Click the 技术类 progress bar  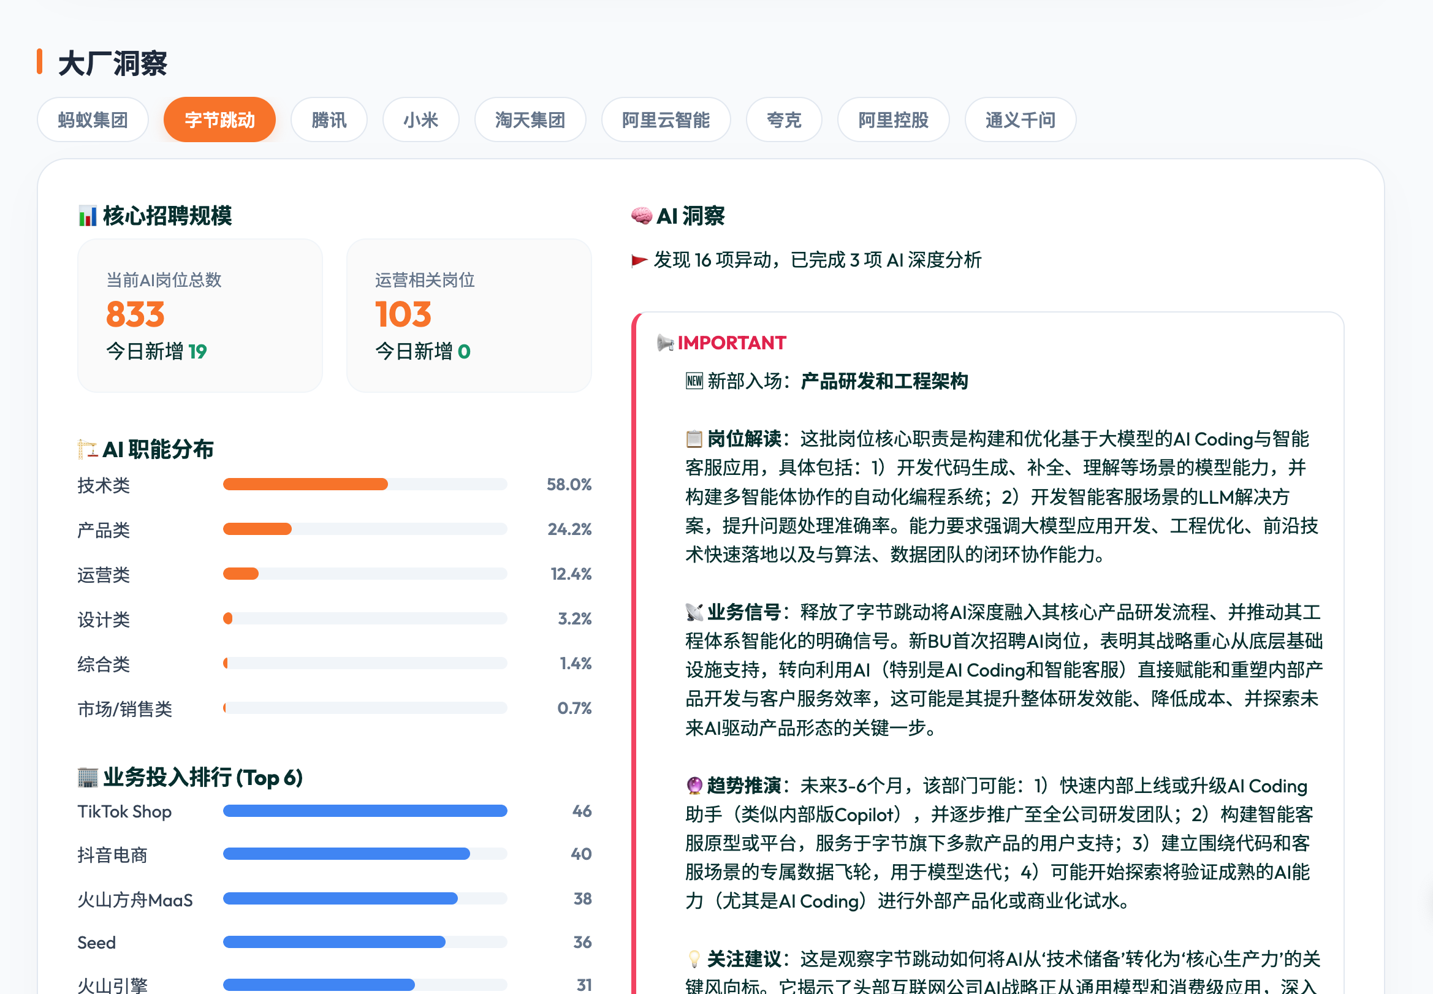365,485
